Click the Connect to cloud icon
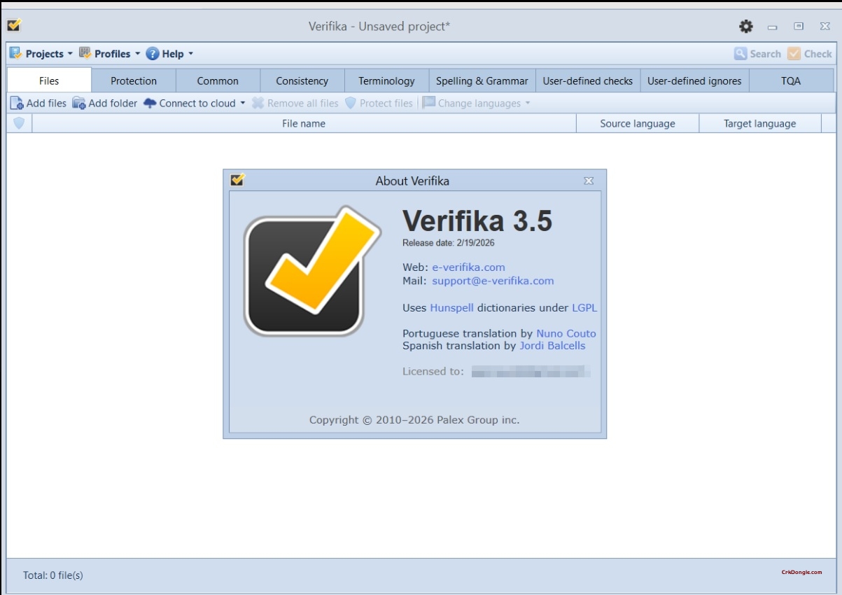This screenshot has height=595, width=842. coord(150,103)
